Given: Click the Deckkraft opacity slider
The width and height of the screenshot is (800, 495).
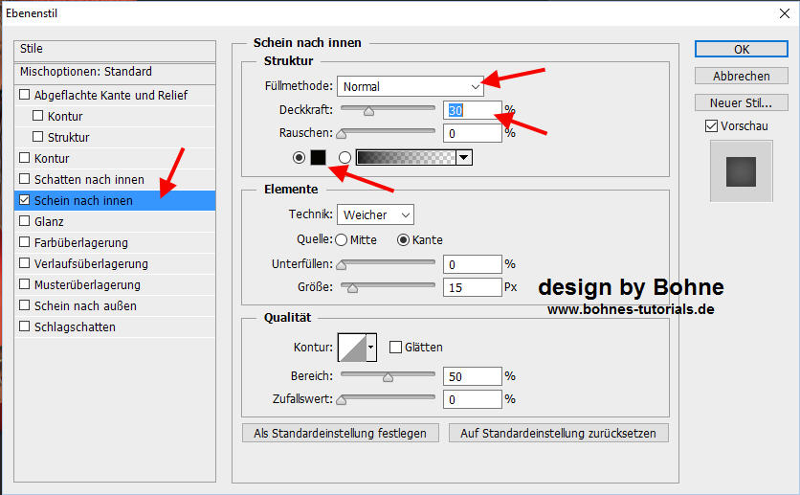Looking at the screenshot, I should coord(387,110).
